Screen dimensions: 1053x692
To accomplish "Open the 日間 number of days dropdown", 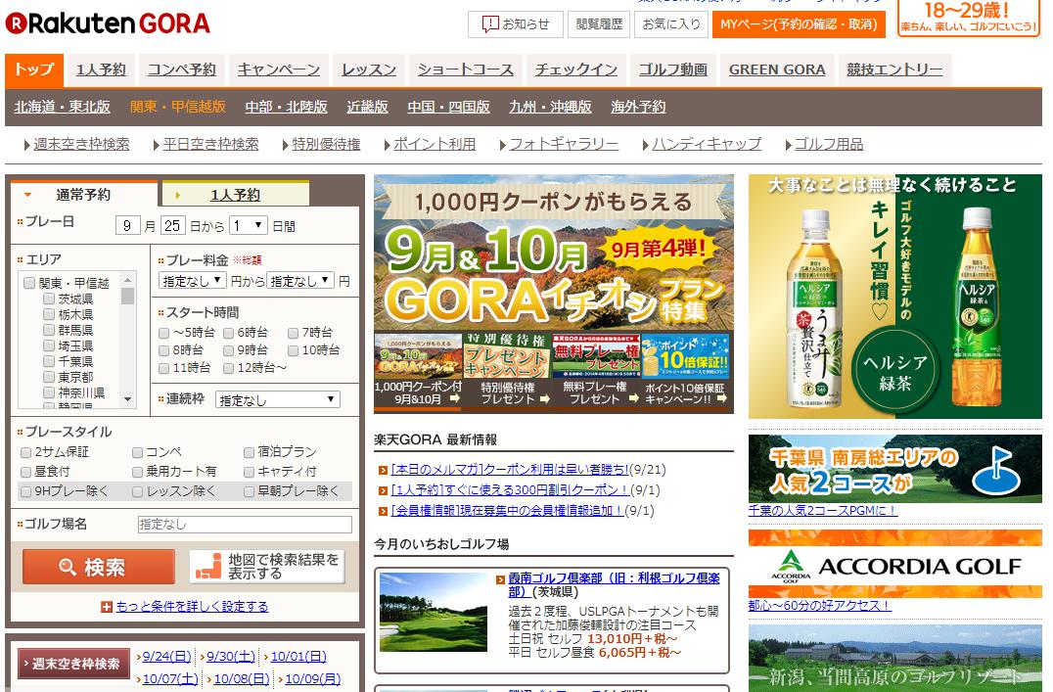I will (249, 226).
